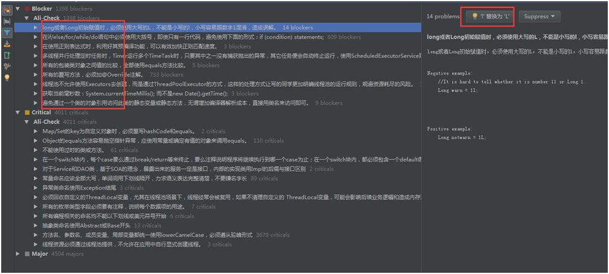Click the code line 'Long notwarn = 1L;'
Viewport: 609px width, 274px height.
click(x=462, y=138)
